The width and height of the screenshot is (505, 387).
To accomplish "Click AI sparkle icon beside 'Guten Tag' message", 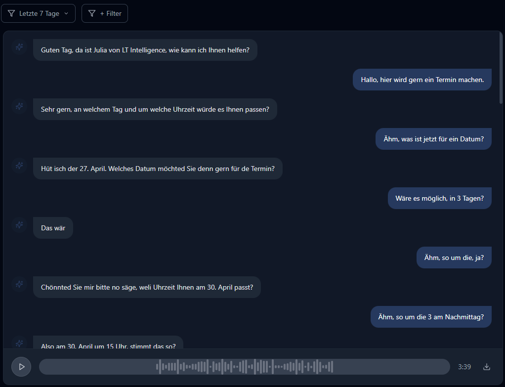I will pyautogui.click(x=19, y=47).
